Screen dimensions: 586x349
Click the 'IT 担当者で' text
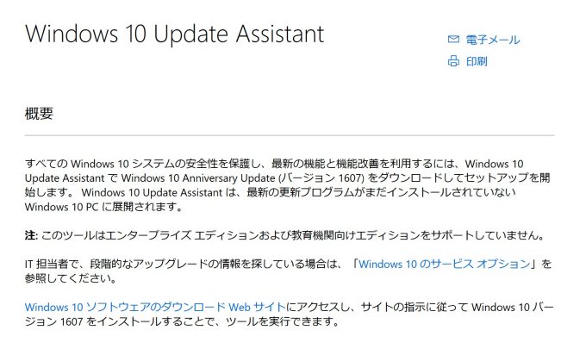pos(53,265)
